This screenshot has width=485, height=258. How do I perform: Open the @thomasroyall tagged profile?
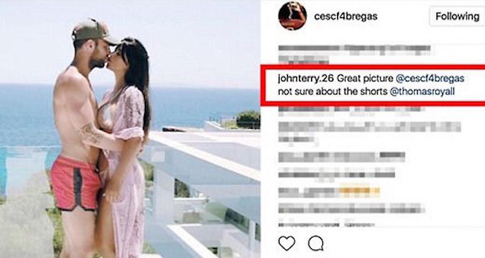[422, 92]
